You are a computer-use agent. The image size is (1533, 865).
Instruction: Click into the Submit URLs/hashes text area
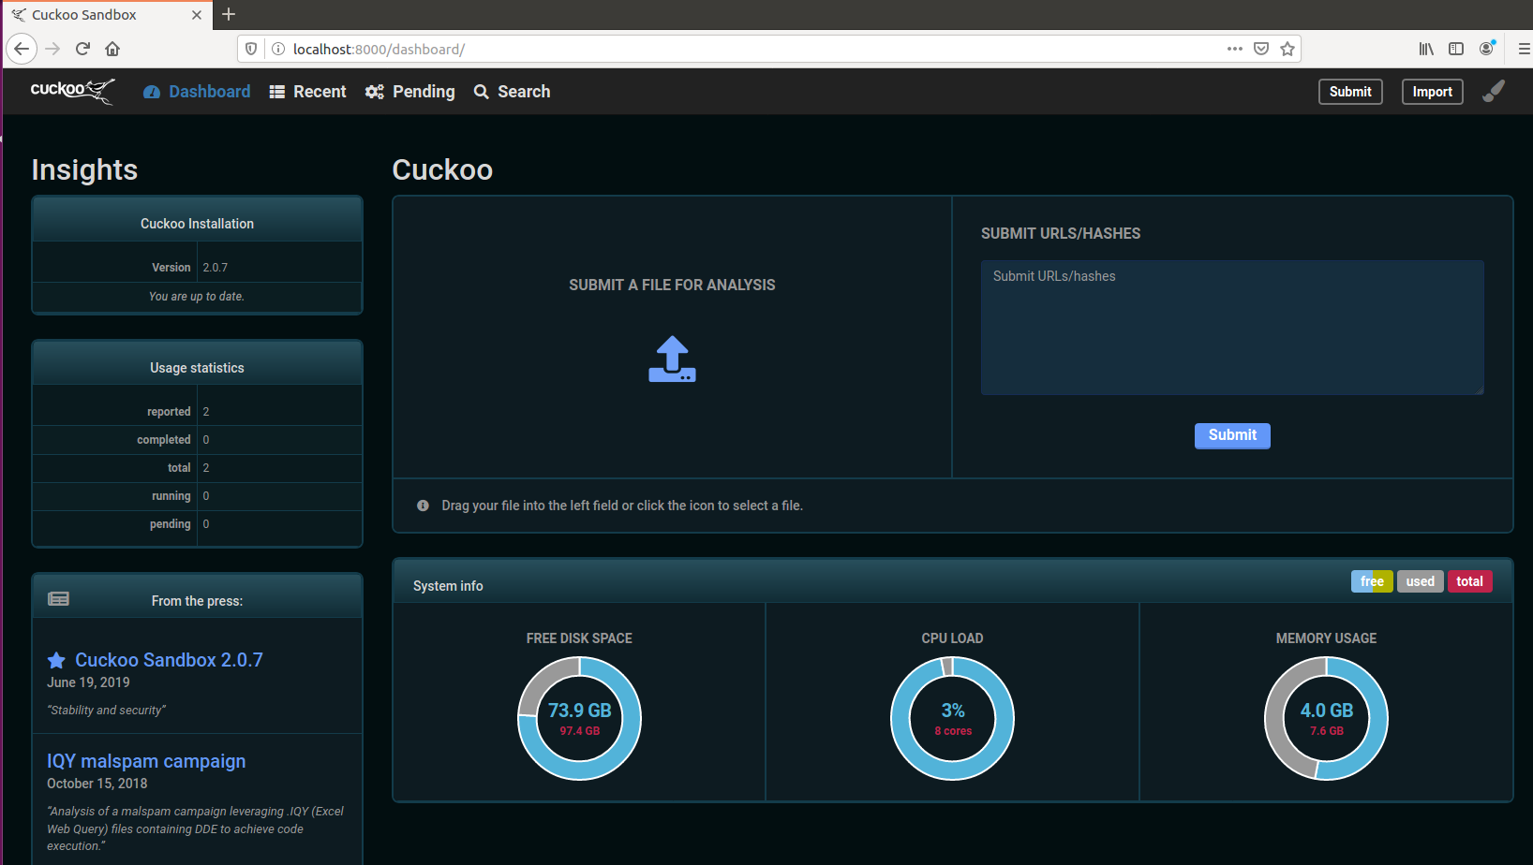pyautogui.click(x=1232, y=328)
